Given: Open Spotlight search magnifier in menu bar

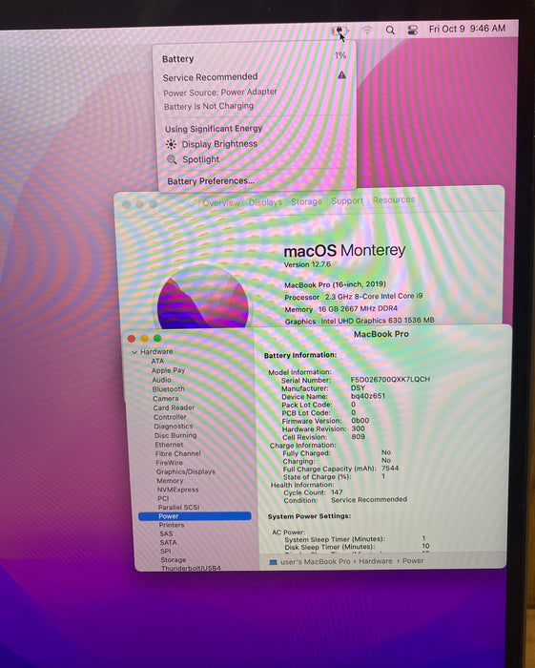Looking at the screenshot, I should tap(390, 31).
